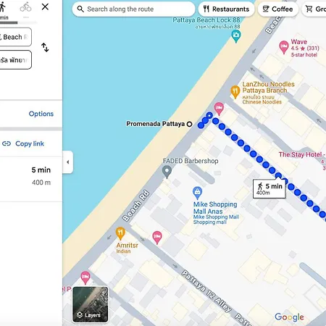The image size is (326, 326).
Task: Swap start and destination arrows
Action: (x=45, y=47)
